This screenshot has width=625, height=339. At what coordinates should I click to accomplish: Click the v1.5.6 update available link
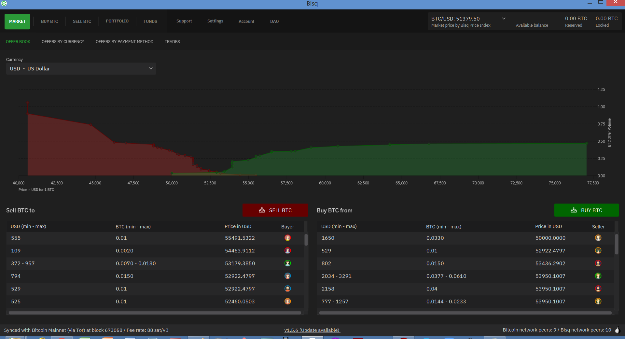(x=312, y=330)
